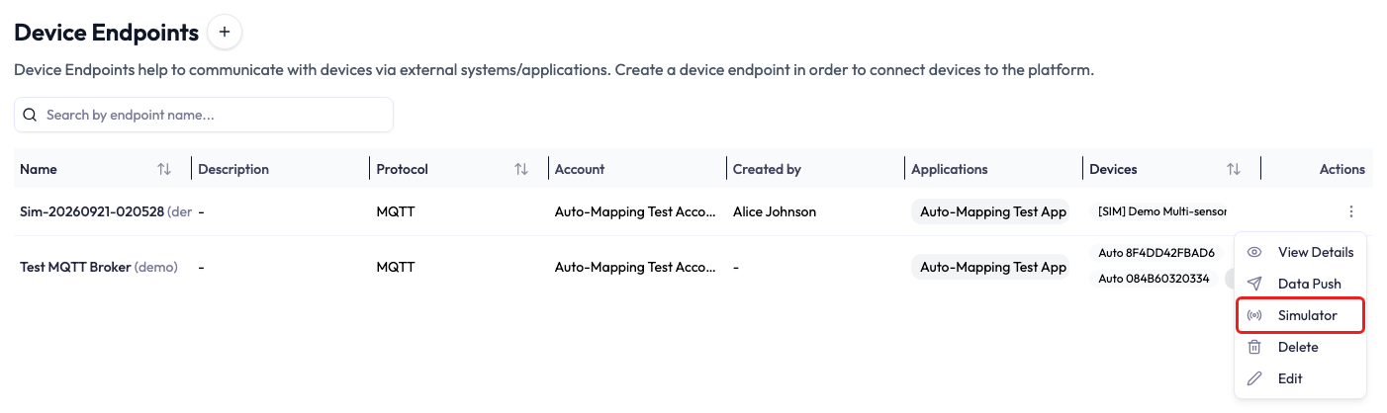The height and width of the screenshot is (413, 1387).
Task: Click the Name column header
Action: [x=39, y=169]
